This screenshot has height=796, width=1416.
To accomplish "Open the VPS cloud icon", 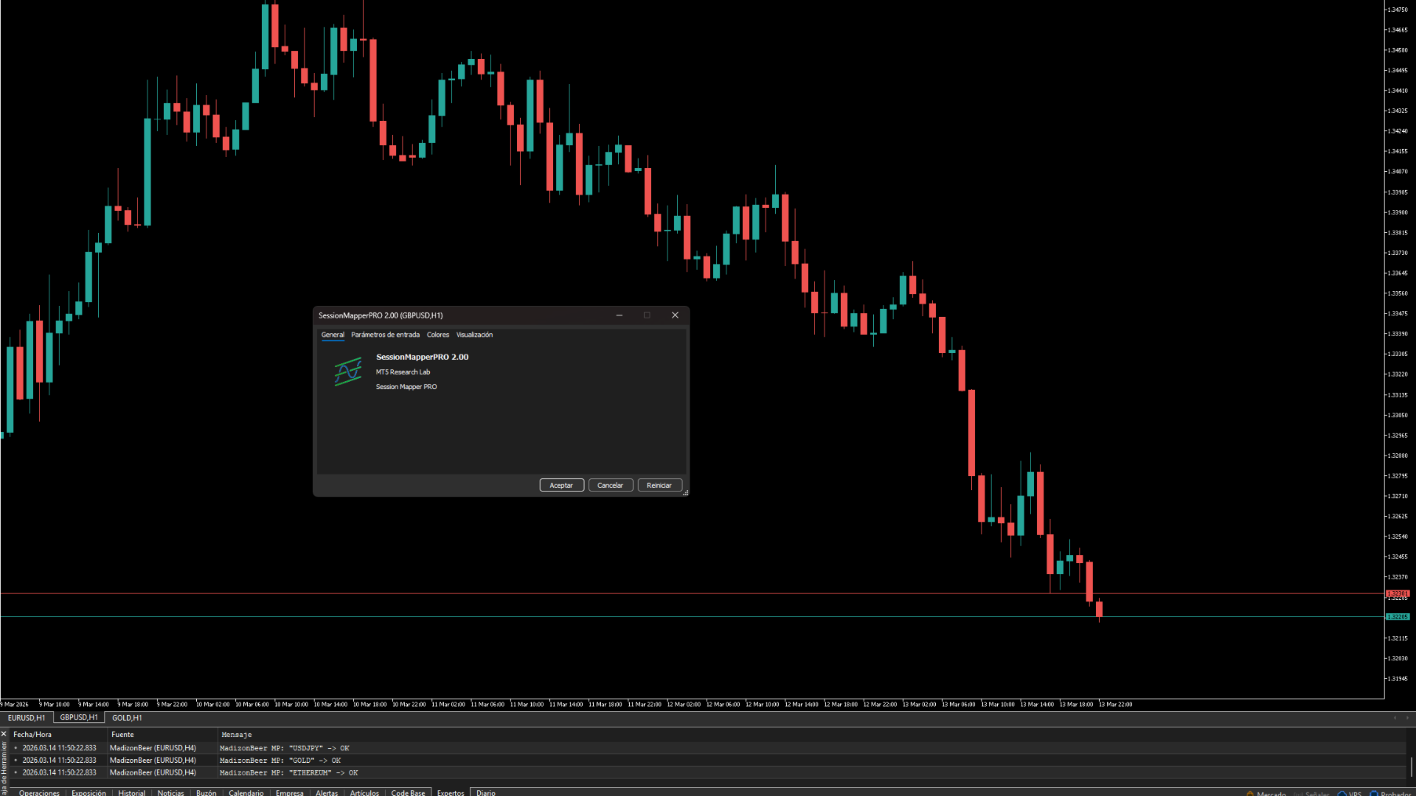I will pos(1342,794).
